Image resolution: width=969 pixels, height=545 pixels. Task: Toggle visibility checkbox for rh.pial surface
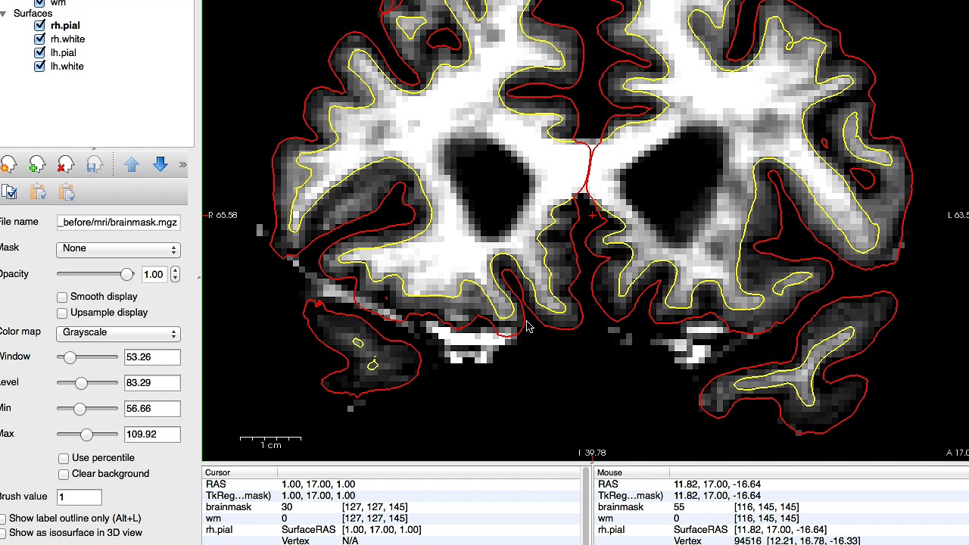[39, 26]
